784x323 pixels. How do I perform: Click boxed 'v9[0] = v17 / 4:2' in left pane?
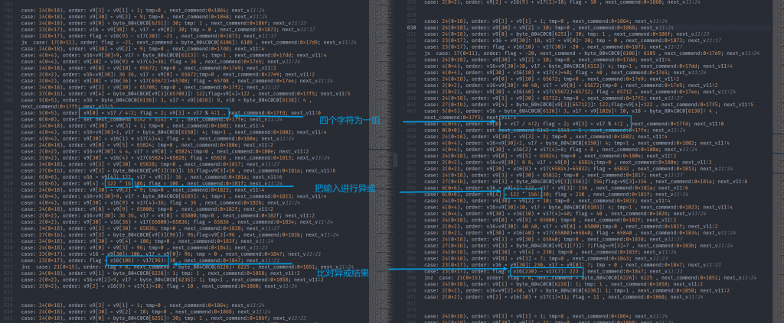pyautogui.click(x=153, y=112)
